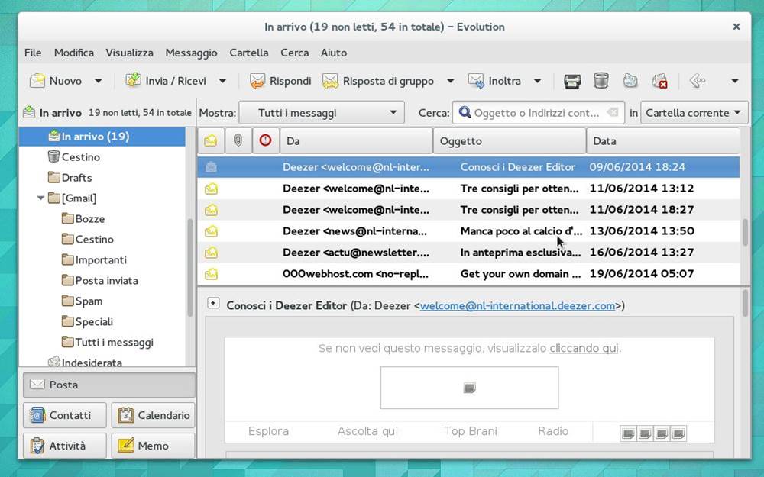Sort by attachment column header
764x477 pixels.
point(238,140)
